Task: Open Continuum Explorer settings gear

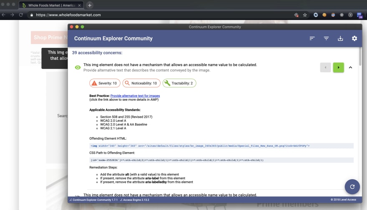Action: click(x=354, y=38)
